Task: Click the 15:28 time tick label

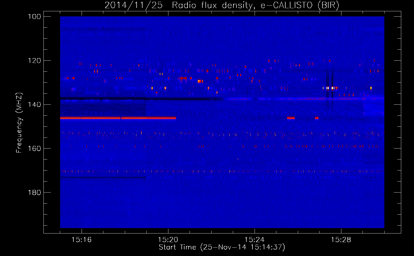Action: 341,240
